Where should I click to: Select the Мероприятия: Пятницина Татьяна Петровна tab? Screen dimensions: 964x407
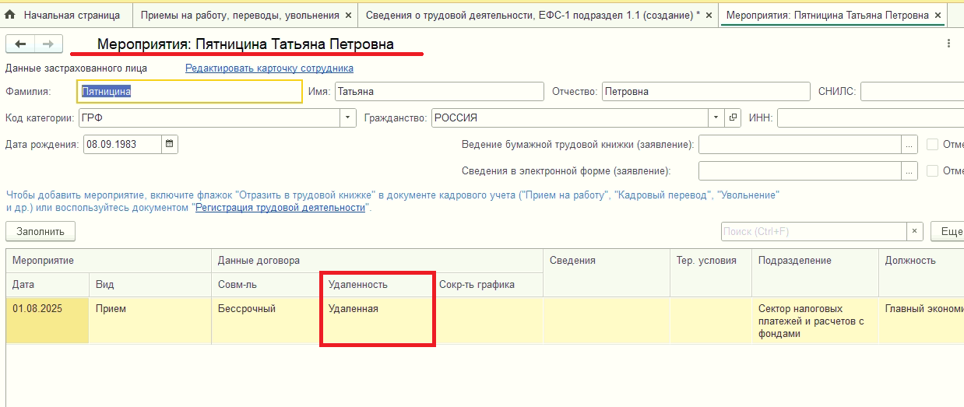(833, 15)
